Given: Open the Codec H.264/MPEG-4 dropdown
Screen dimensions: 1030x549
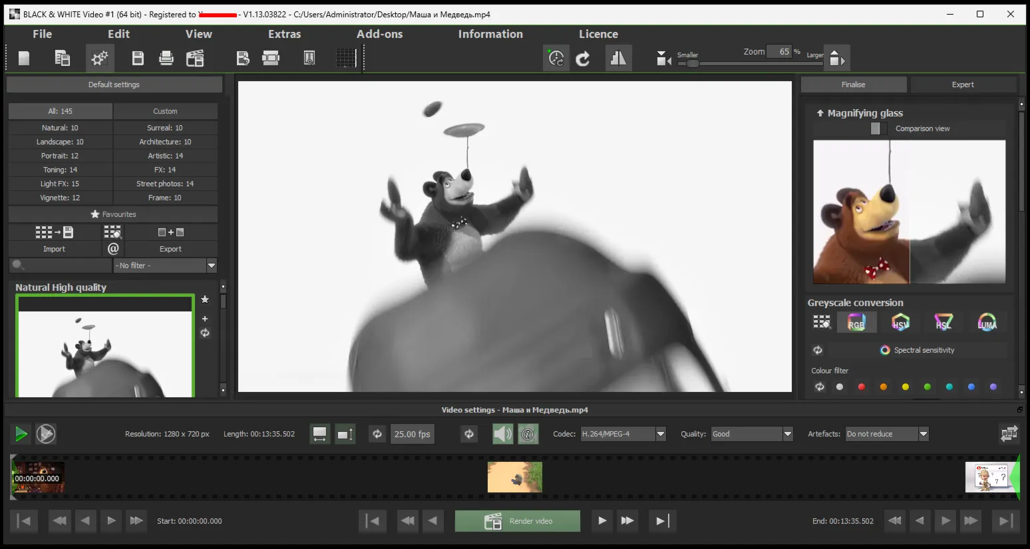Looking at the screenshot, I should click(x=623, y=434).
